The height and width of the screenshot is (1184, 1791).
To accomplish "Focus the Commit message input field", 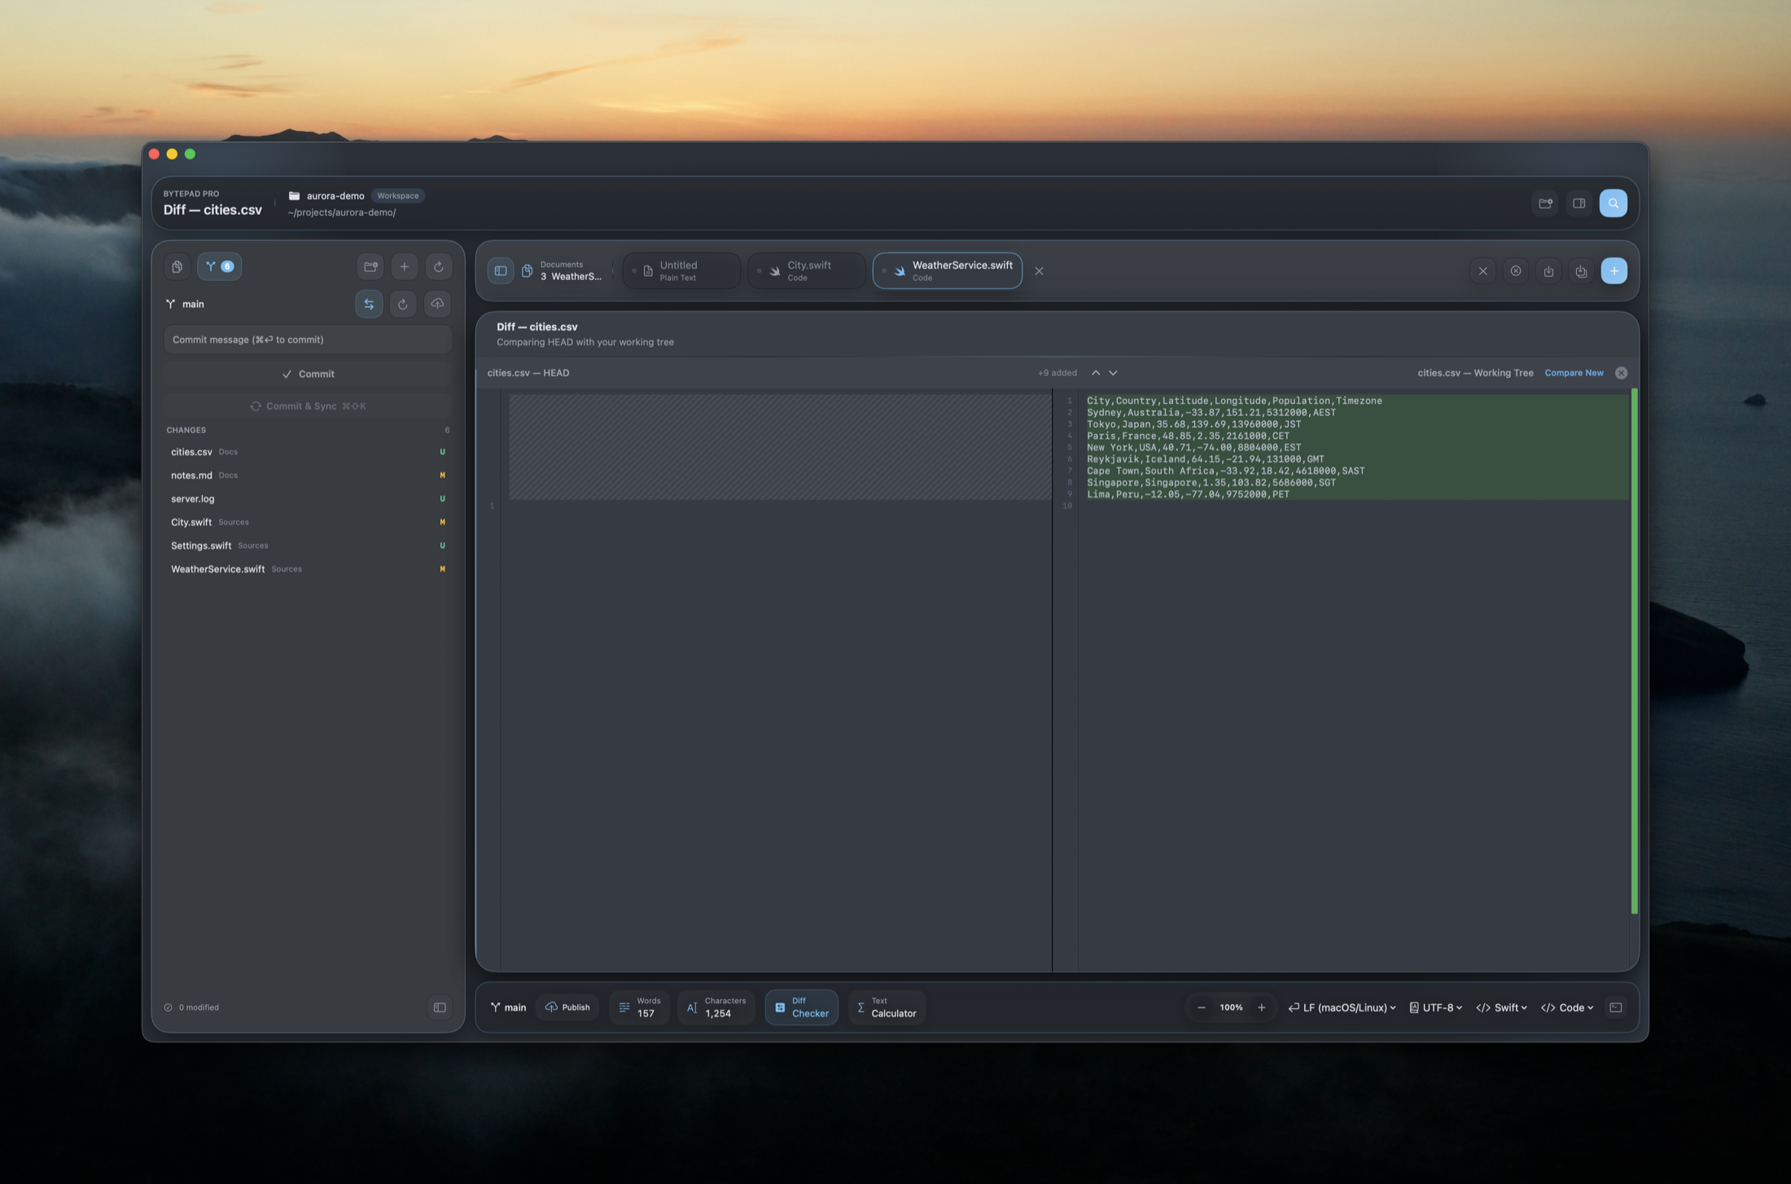I will pyautogui.click(x=308, y=340).
